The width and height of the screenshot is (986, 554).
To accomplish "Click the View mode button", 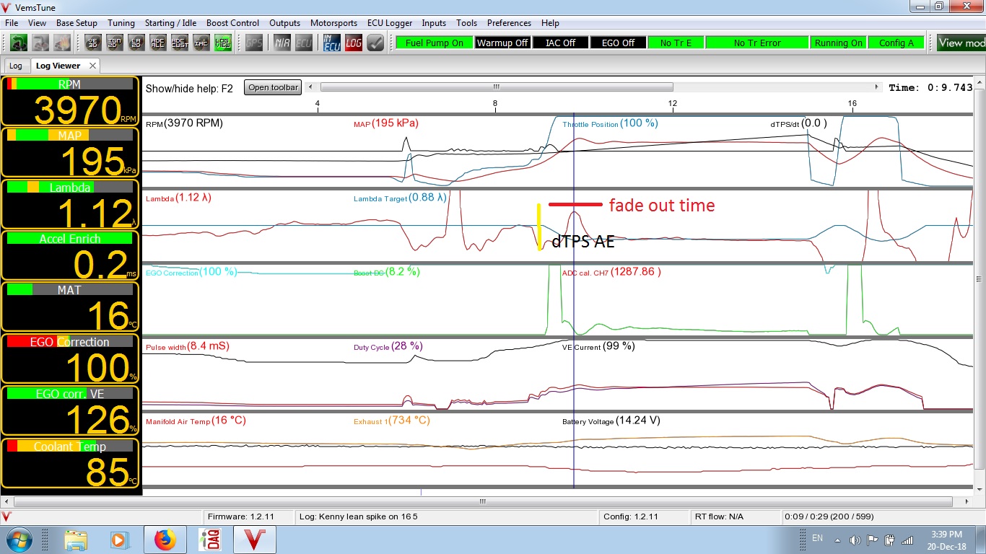I will pyautogui.click(x=961, y=43).
